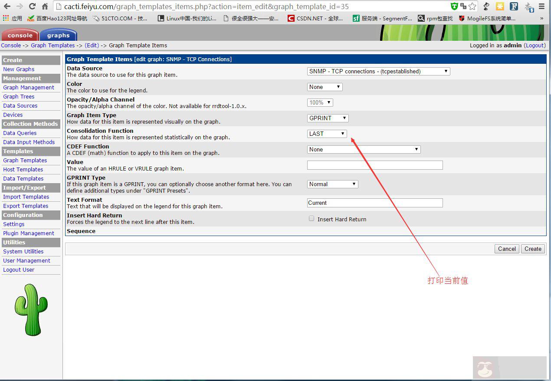Bookmark this page with the star icon
Screen dimensions: 551x381
point(472,7)
